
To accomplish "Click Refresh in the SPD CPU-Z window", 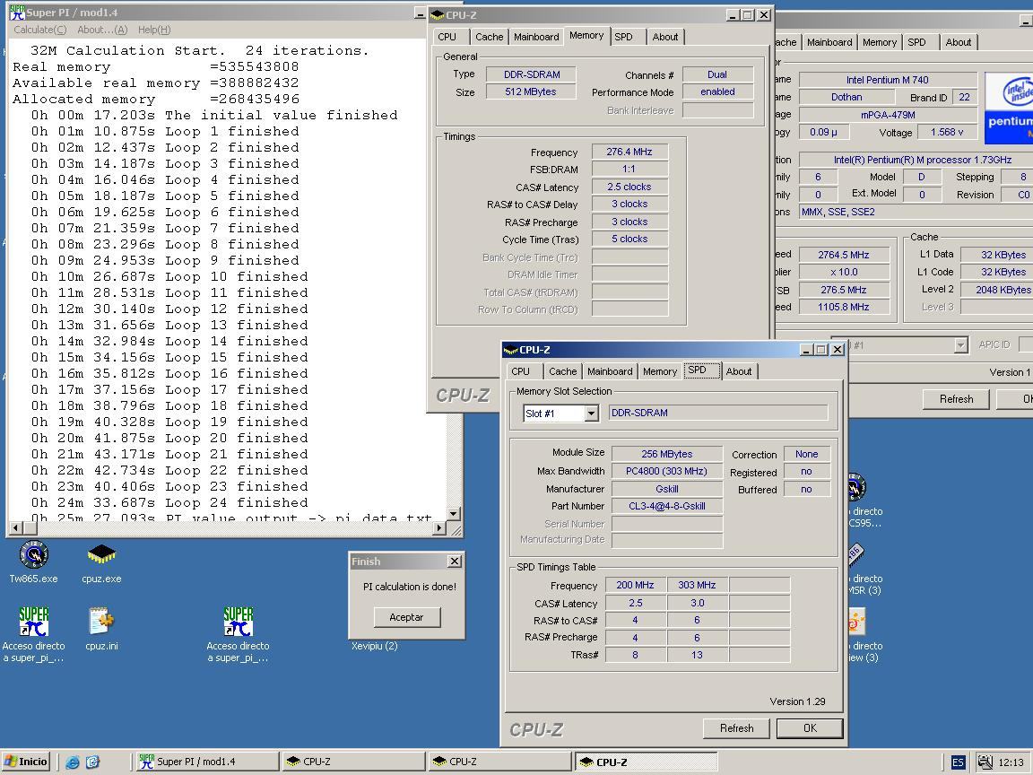I will coord(736,728).
